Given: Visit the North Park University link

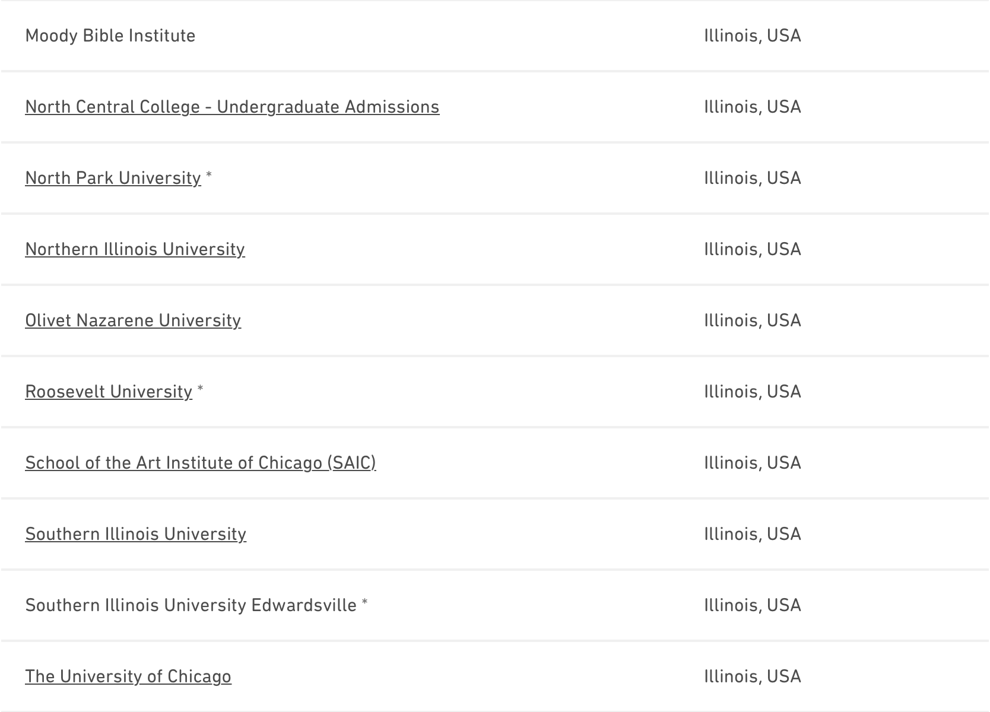Looking at the screenshot, I should tap(113, 178).
